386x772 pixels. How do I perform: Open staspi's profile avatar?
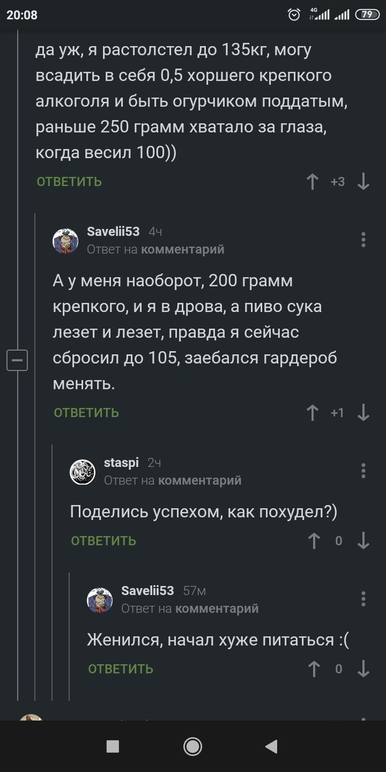[82, 471]
